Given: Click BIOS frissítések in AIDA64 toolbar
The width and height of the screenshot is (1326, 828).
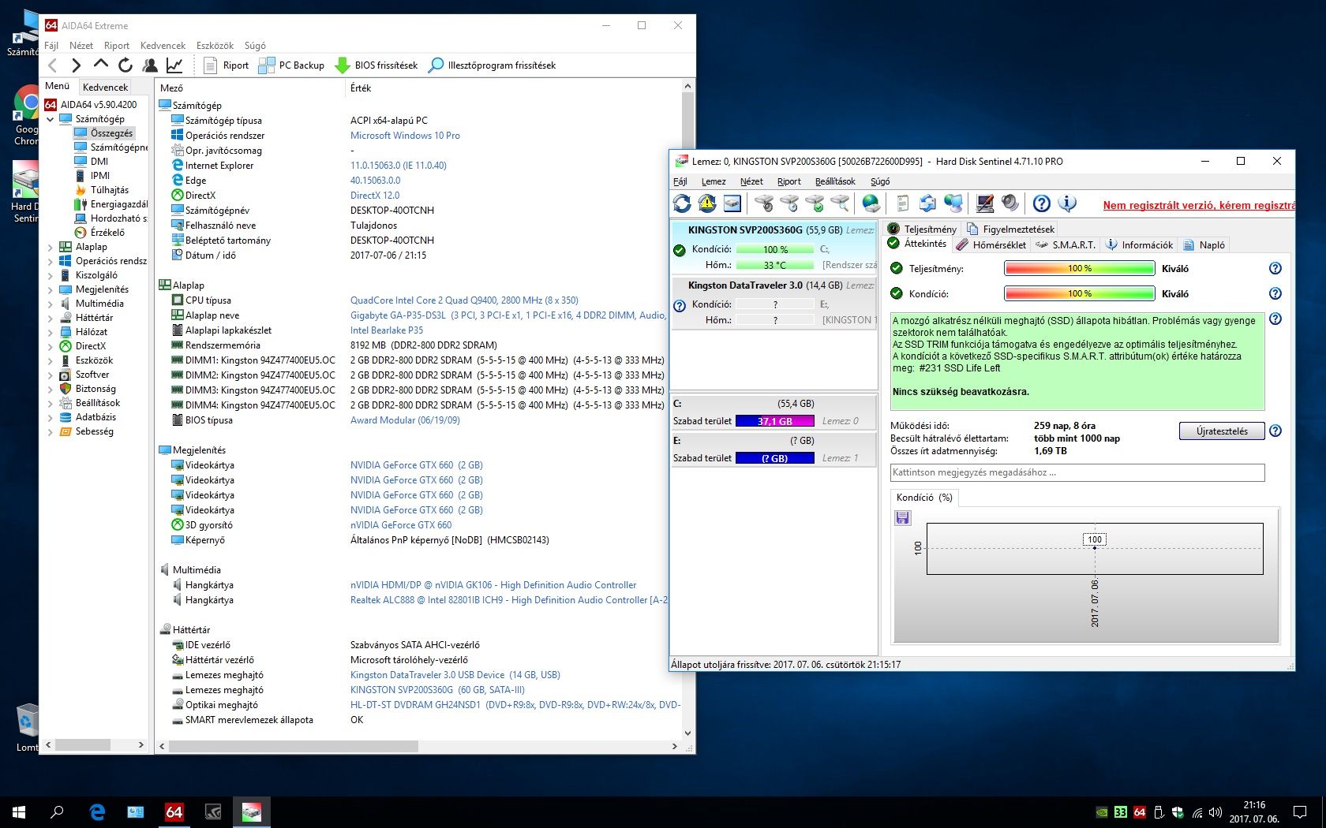Looking at the screenshot, I should coord(376,65).
